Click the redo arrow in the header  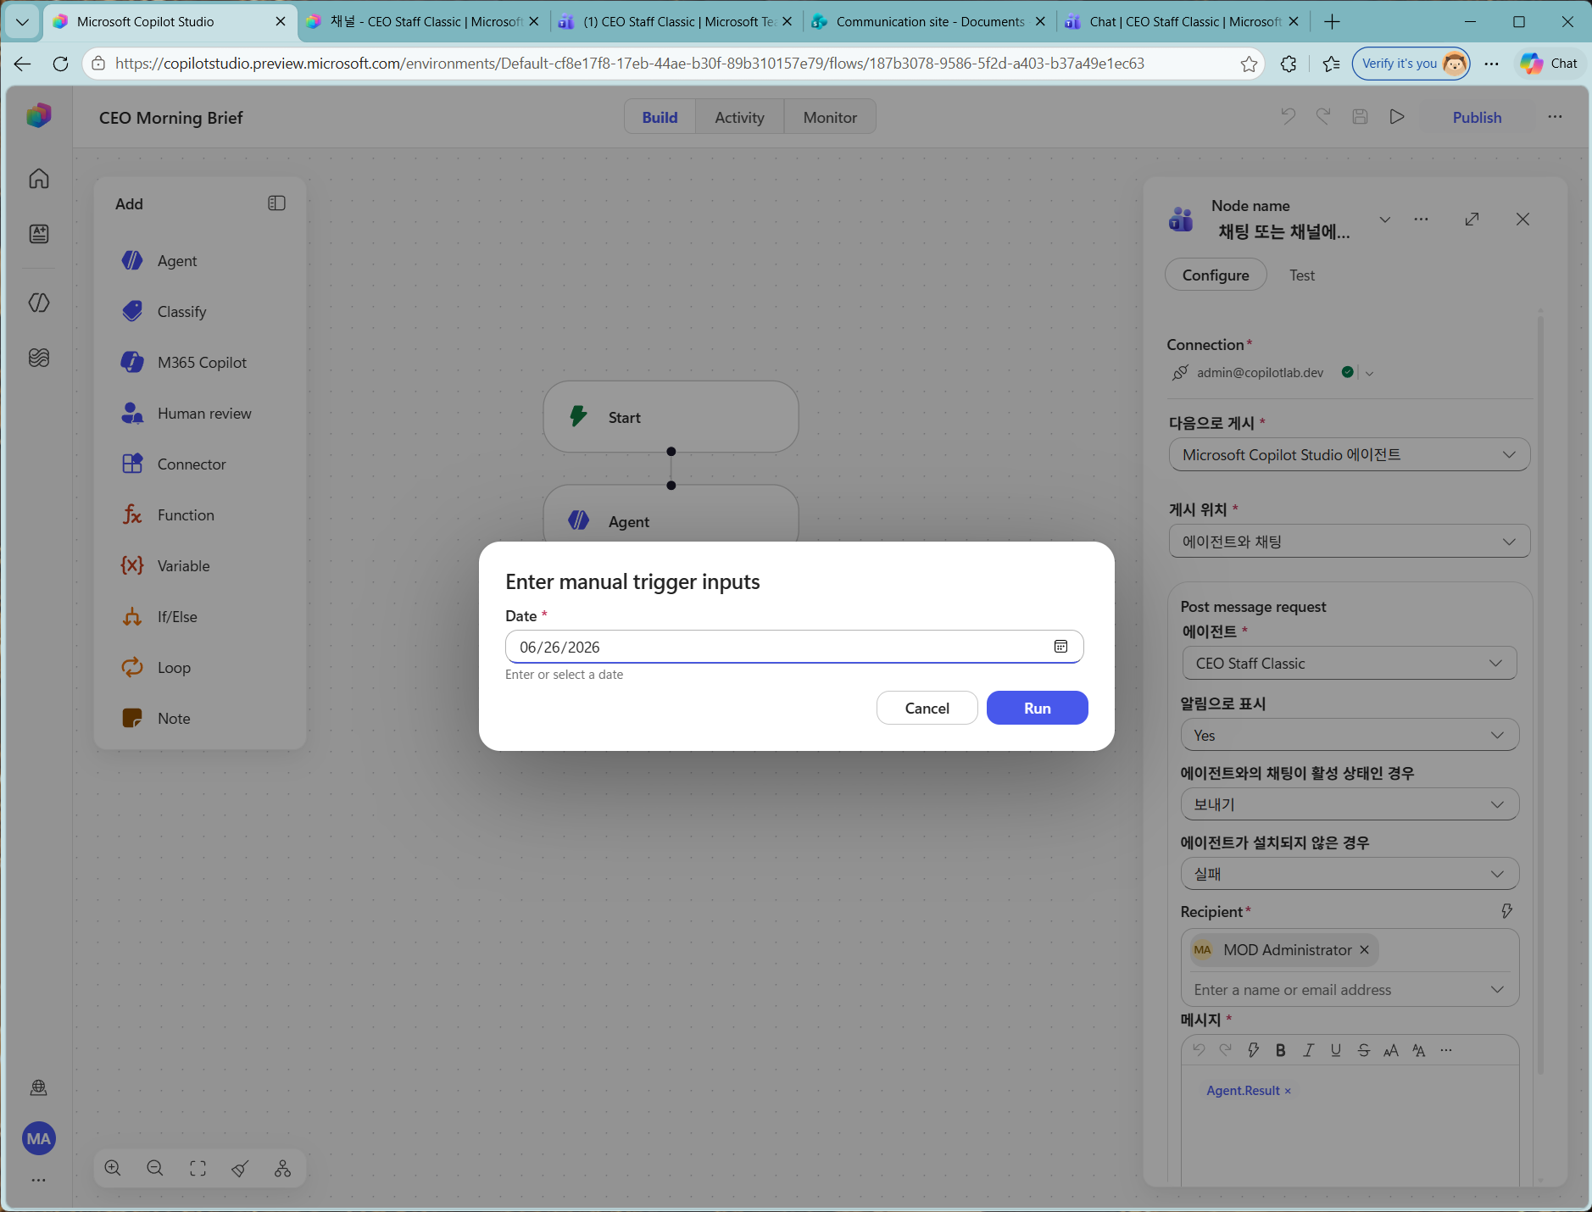(x=1323, y=117)
